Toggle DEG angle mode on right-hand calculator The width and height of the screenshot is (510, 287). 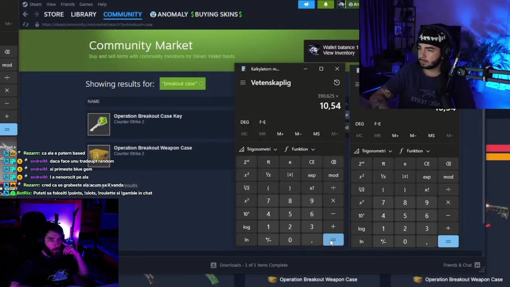point(359,124)
